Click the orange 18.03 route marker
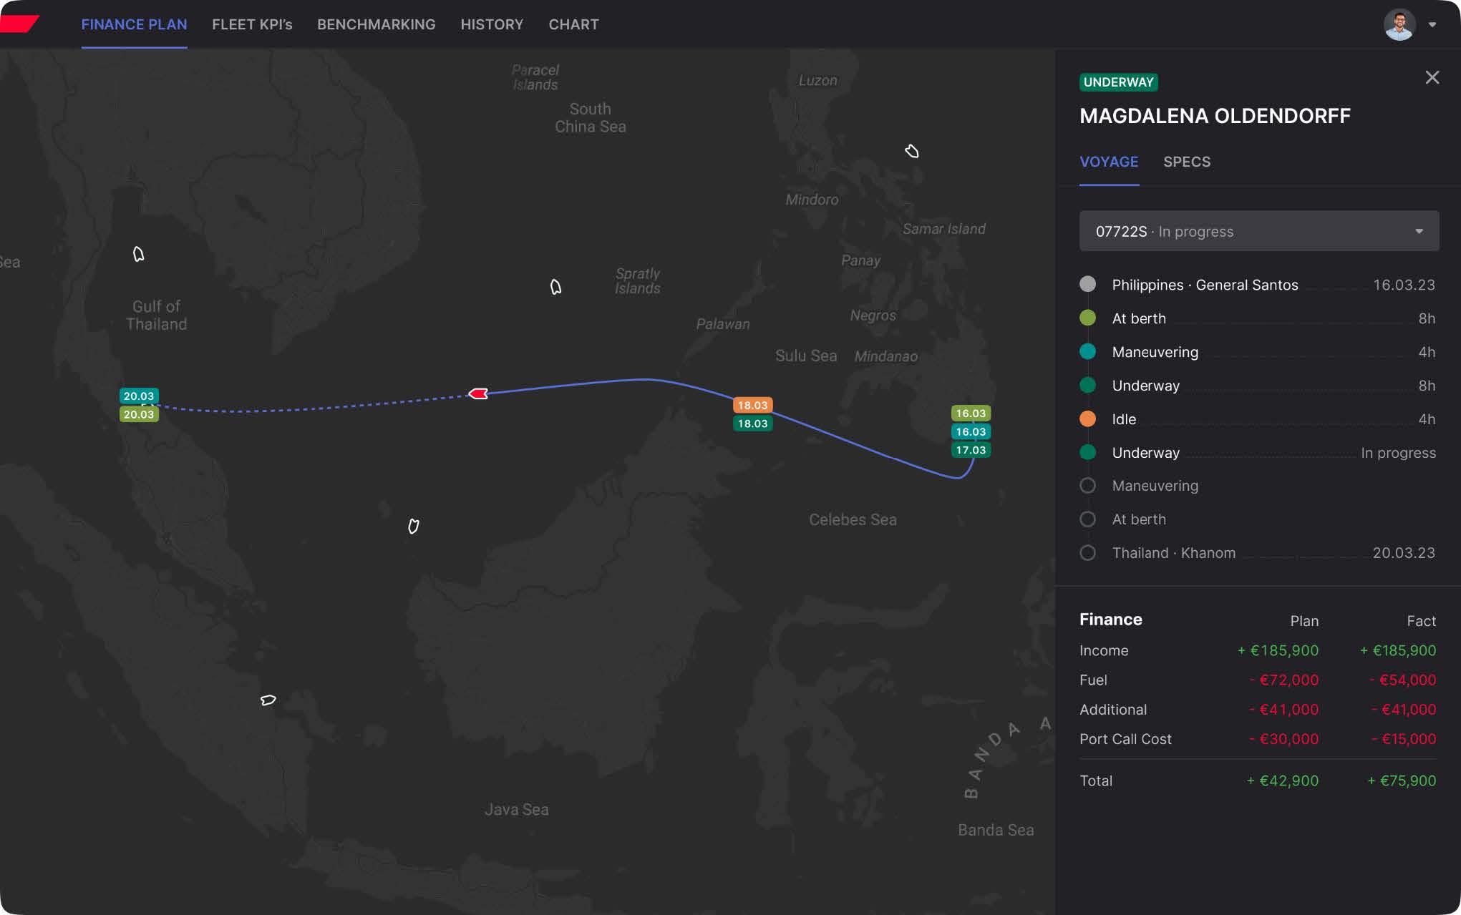Viewport: 1461px width, 915px height. (752, 405)
